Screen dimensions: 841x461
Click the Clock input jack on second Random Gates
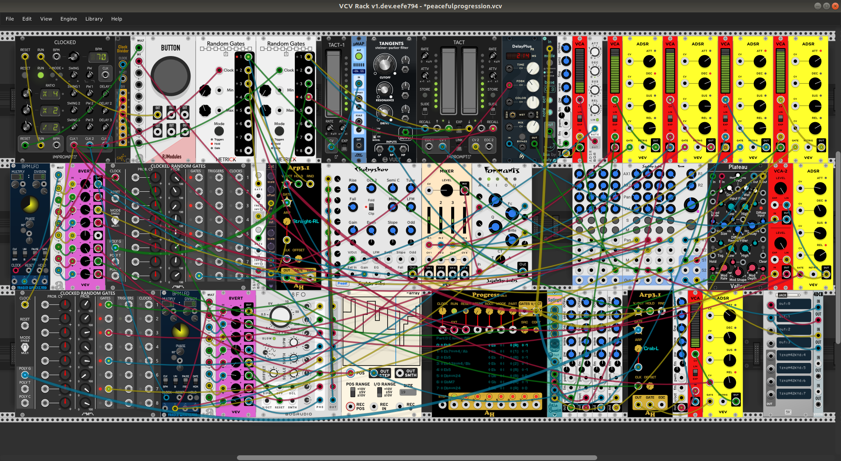(x=279, y=70)
